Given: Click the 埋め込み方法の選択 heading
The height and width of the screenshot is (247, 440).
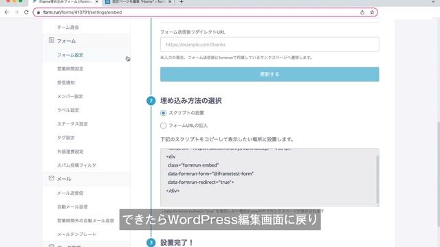Looking at the screenshot, I should 191,101.
